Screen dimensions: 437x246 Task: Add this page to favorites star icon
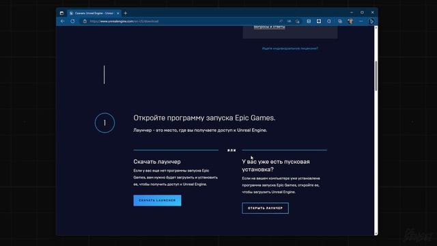coord(298,21)
